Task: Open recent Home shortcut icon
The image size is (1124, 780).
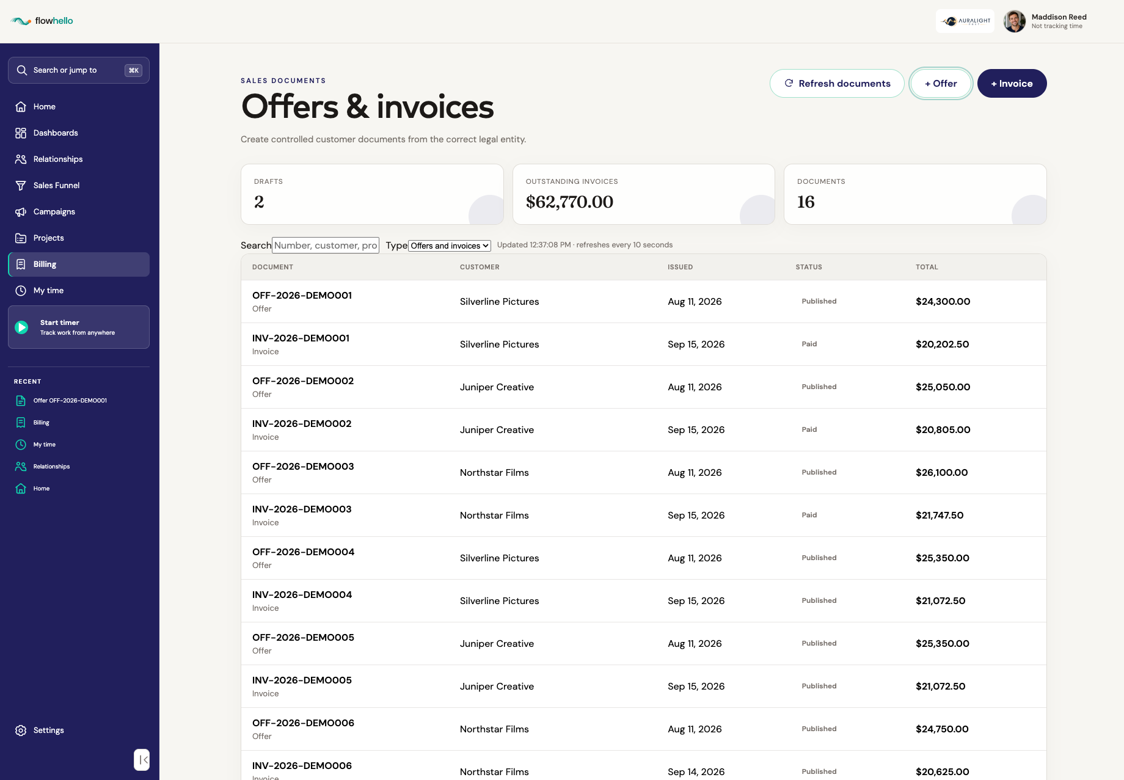Action: [x=21, y=489]
